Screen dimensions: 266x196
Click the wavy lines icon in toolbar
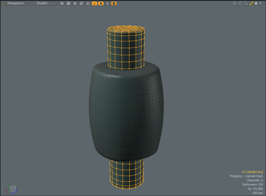[81, 3]
